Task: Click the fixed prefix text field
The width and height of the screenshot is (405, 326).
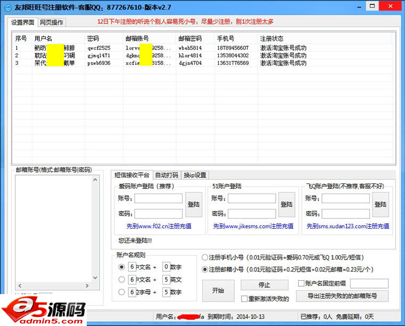Action: pyautogui.click(x=369, y=283)
